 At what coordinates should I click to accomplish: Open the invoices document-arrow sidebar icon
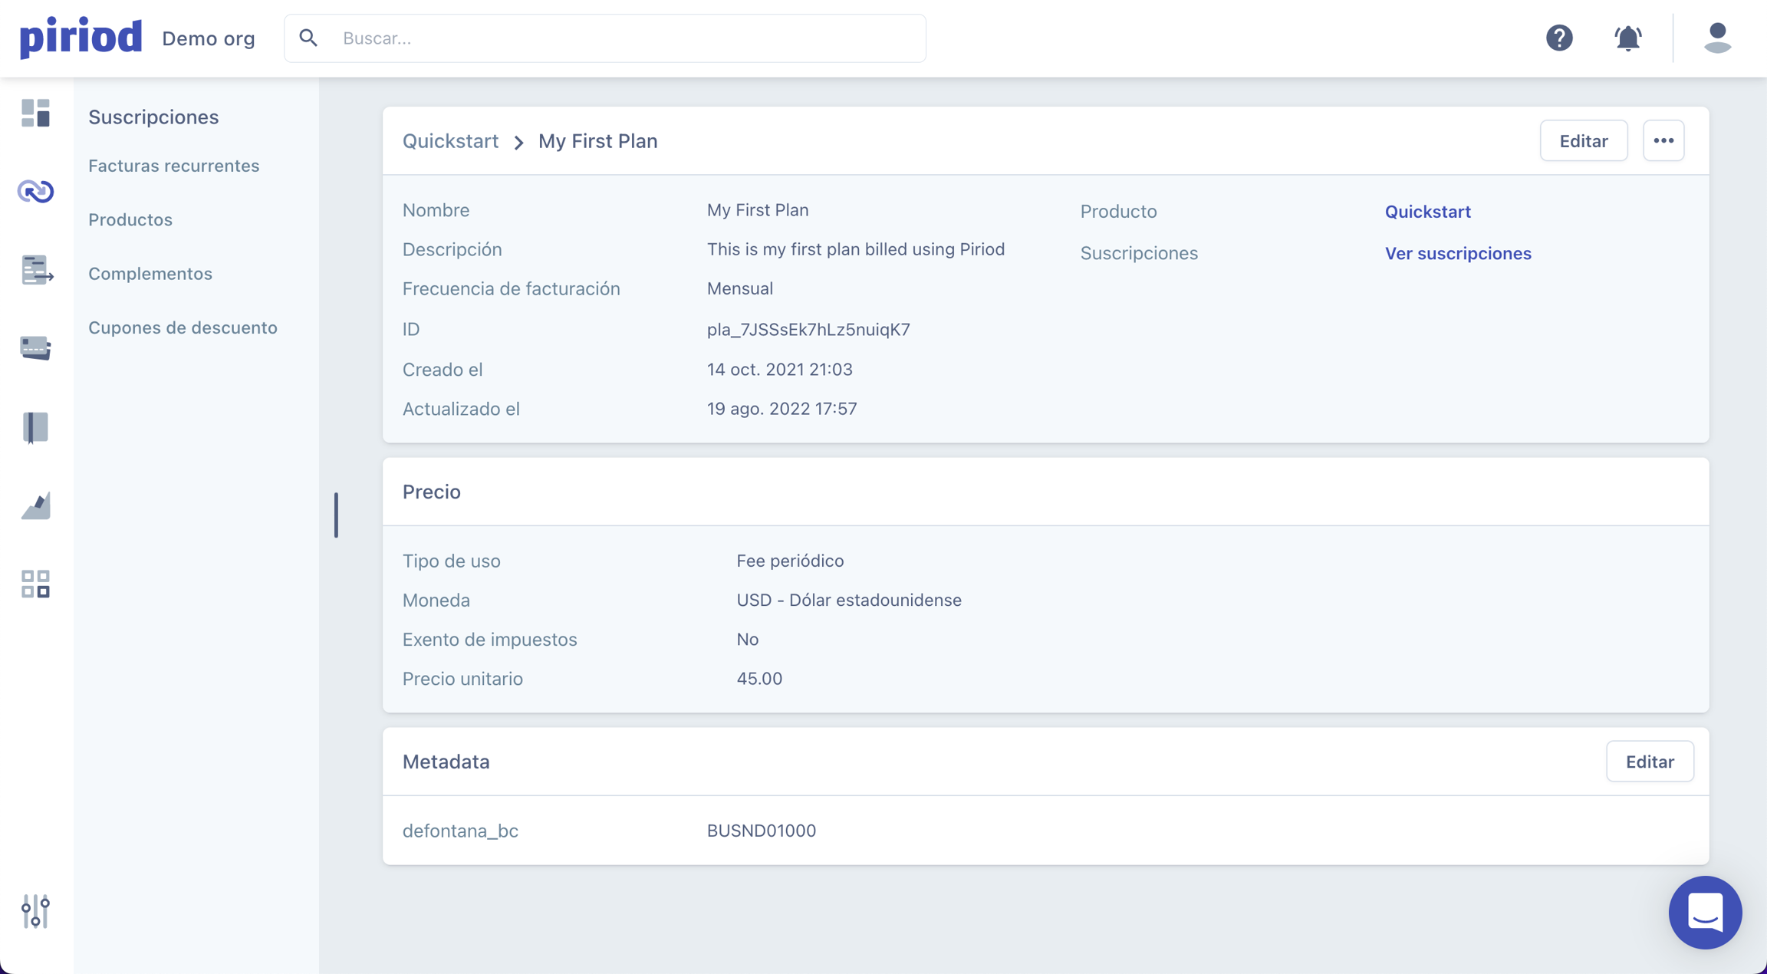[x=36, y=270]
